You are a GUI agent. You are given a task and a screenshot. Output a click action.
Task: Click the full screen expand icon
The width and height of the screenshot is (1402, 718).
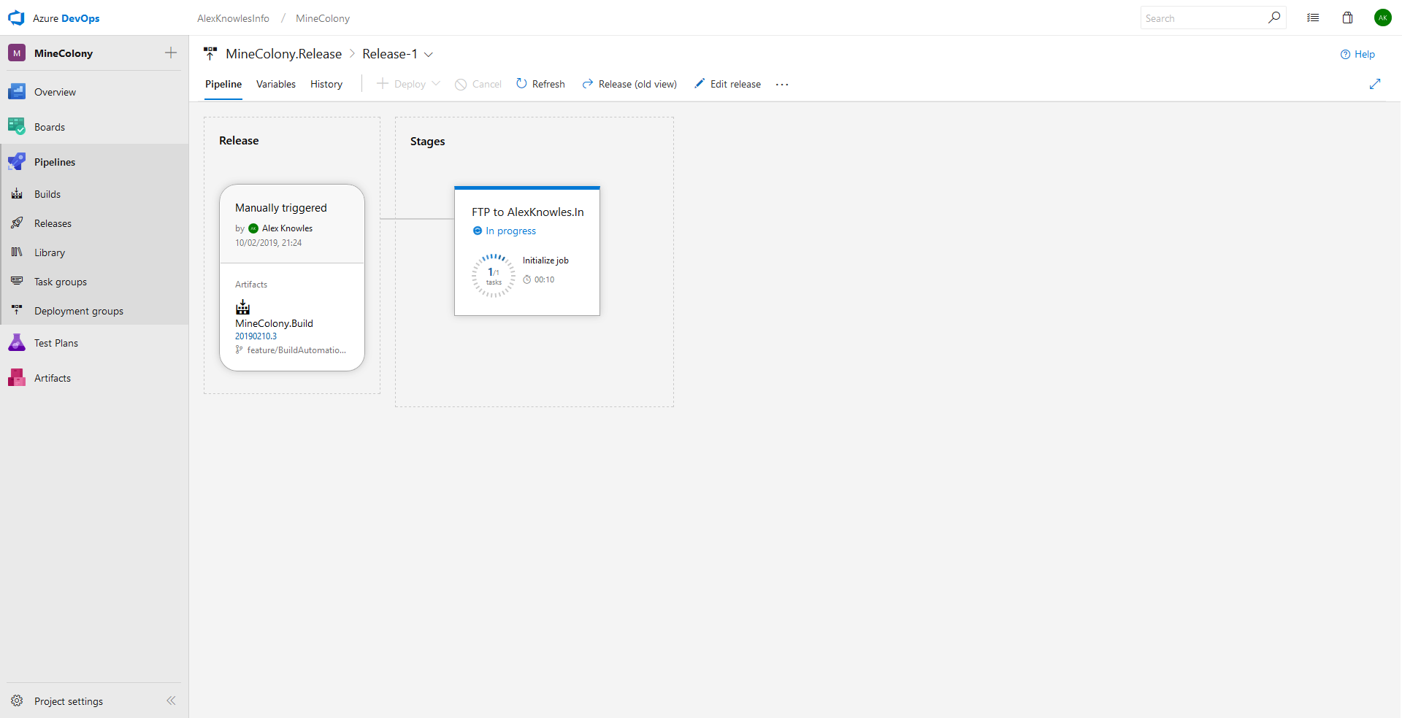point(1375,84)
